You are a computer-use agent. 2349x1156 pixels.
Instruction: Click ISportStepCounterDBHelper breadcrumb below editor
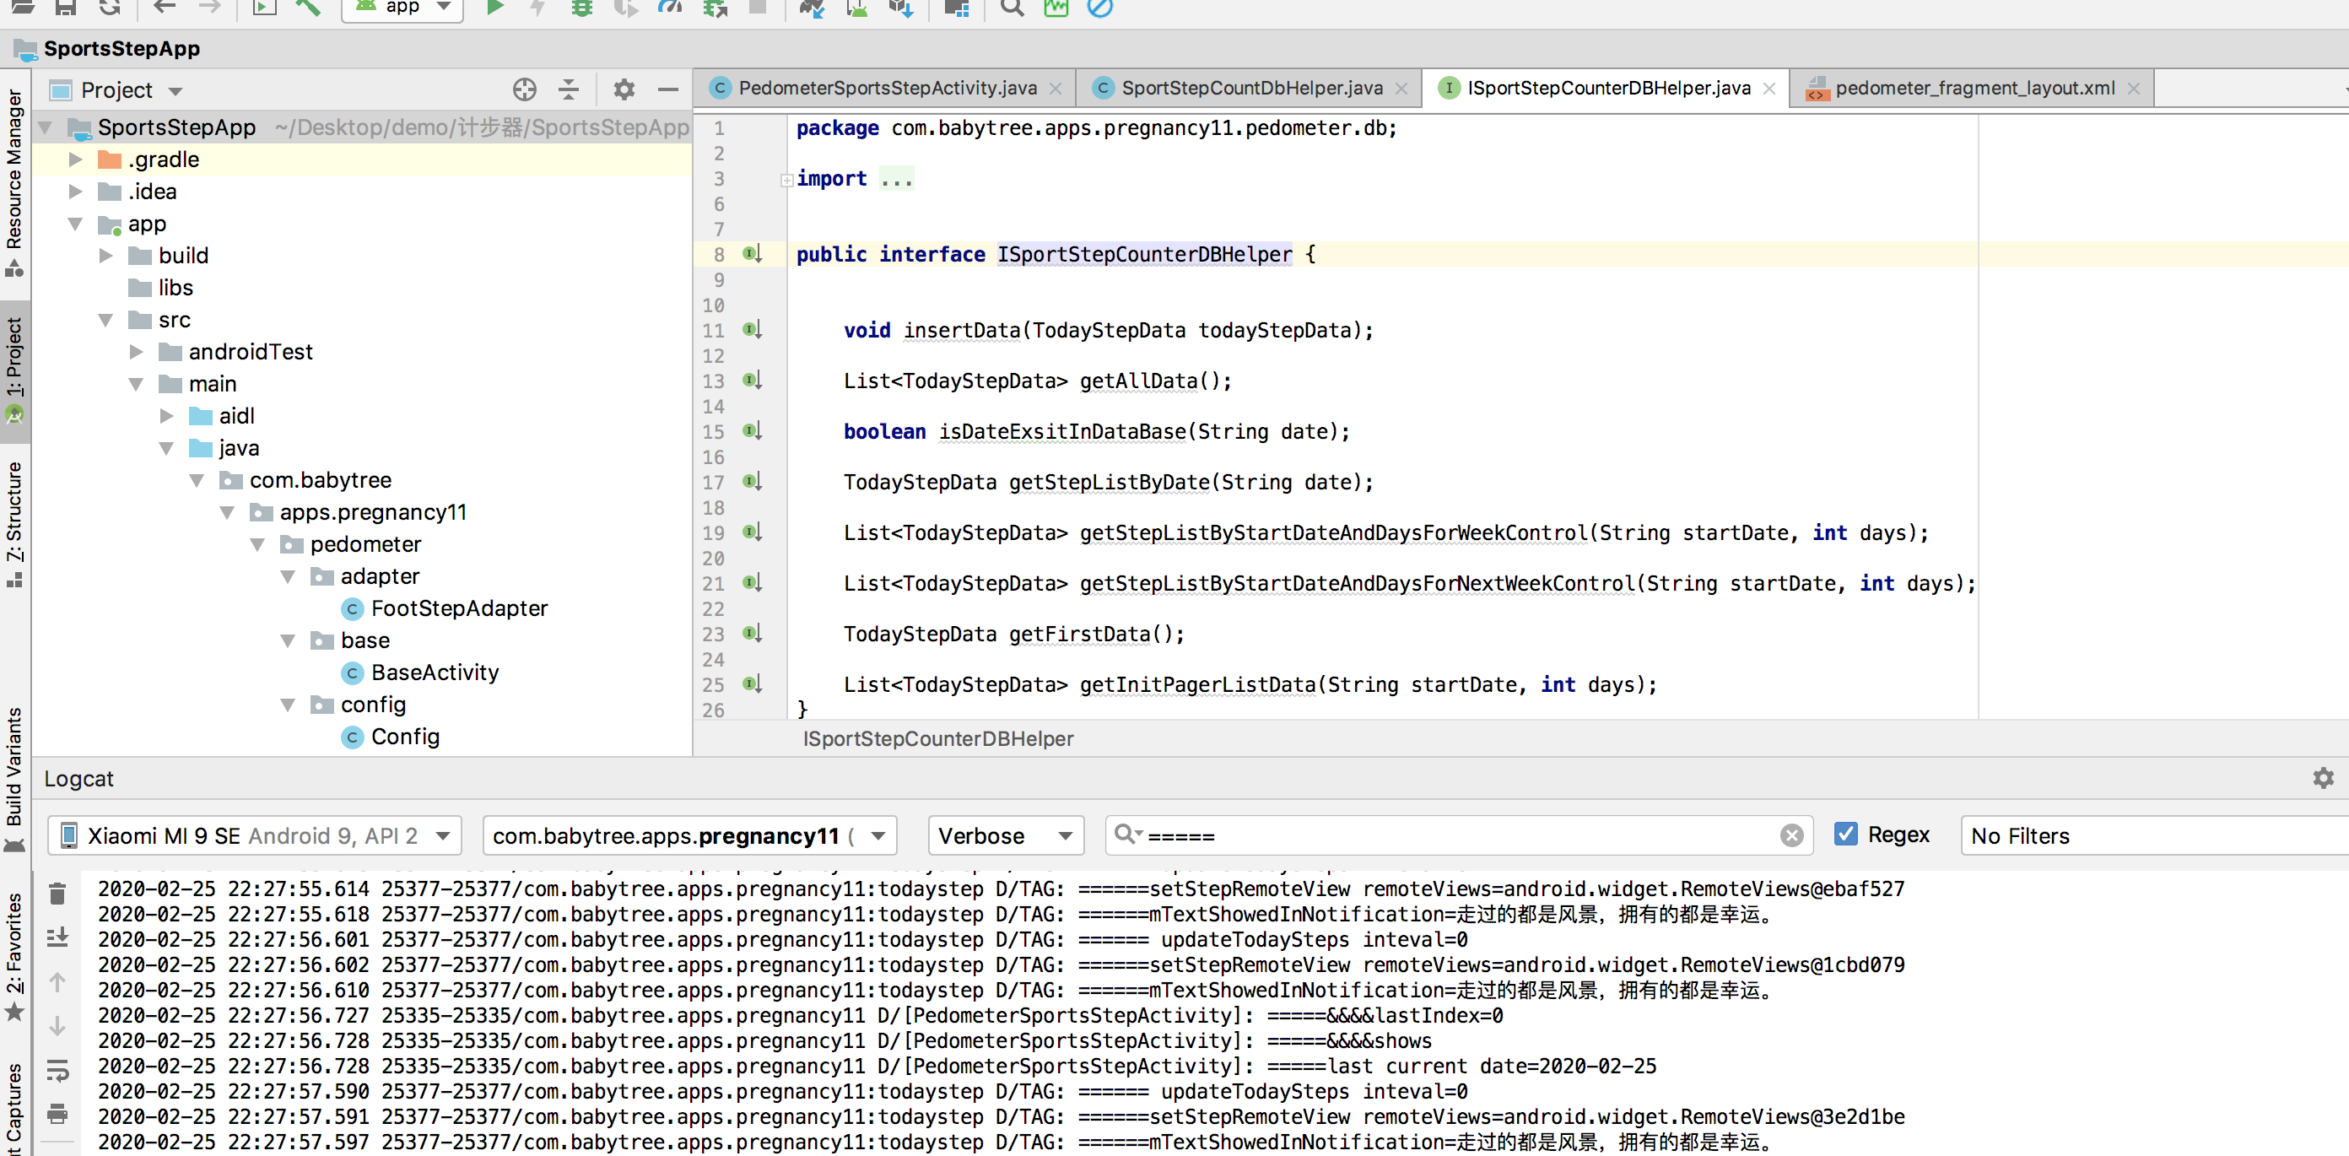(x=937, y=738)
